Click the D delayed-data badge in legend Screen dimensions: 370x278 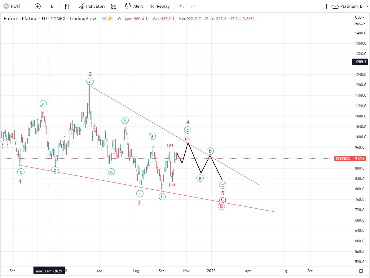[110, 18]
